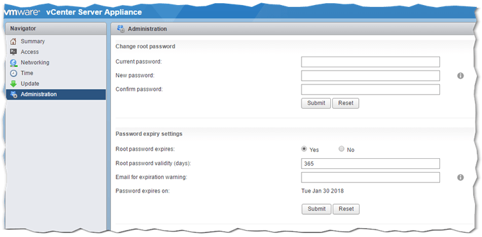
Task: Click the 'Current password:' label
Action: [138, 62]
